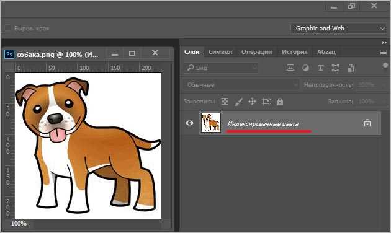Minimize the main Photoshop window
The image size is (391, 233).
coord(334,7)
